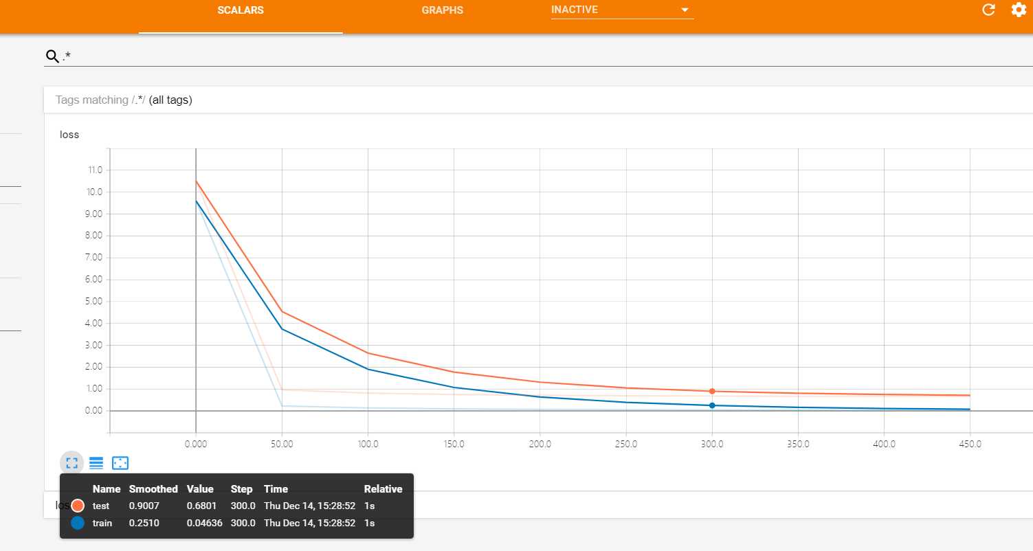1033x551 pixels.
Task: Click the 'test' run name in tooltip
Action: point(100,506)
